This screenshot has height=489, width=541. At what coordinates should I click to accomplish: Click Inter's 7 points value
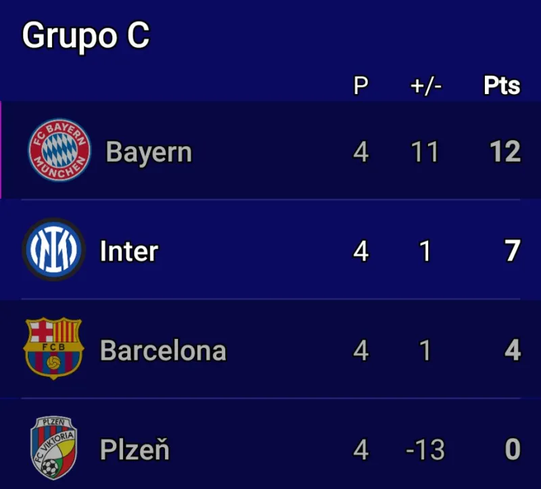[512, 252]
